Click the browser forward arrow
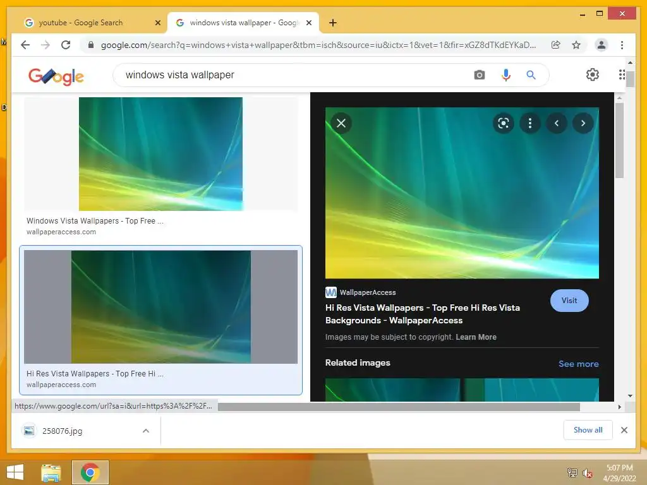 45,45
